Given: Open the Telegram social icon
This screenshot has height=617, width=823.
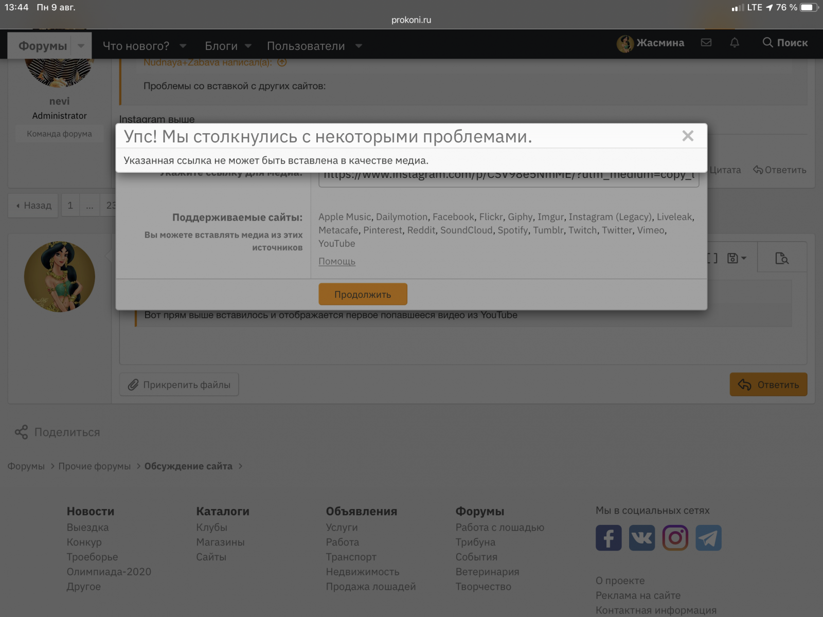Looking at the screenshot, I should coord(708,538).
